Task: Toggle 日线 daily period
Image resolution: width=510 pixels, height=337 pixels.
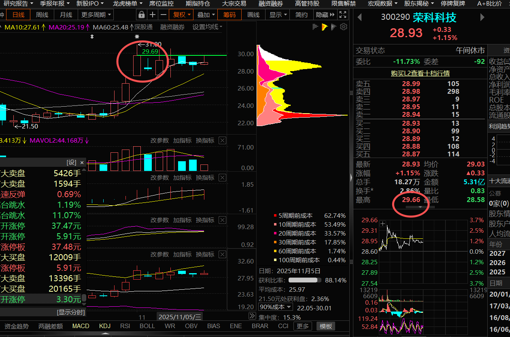Action: pos(18,15)
